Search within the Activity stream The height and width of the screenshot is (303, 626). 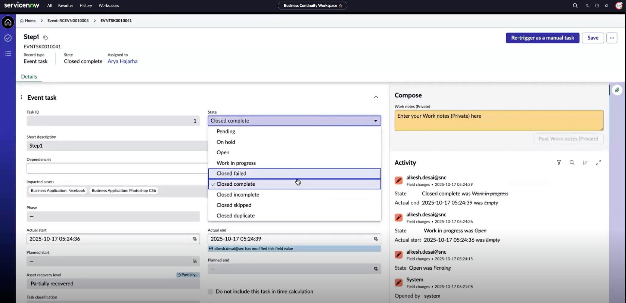(x=572, y=162)
